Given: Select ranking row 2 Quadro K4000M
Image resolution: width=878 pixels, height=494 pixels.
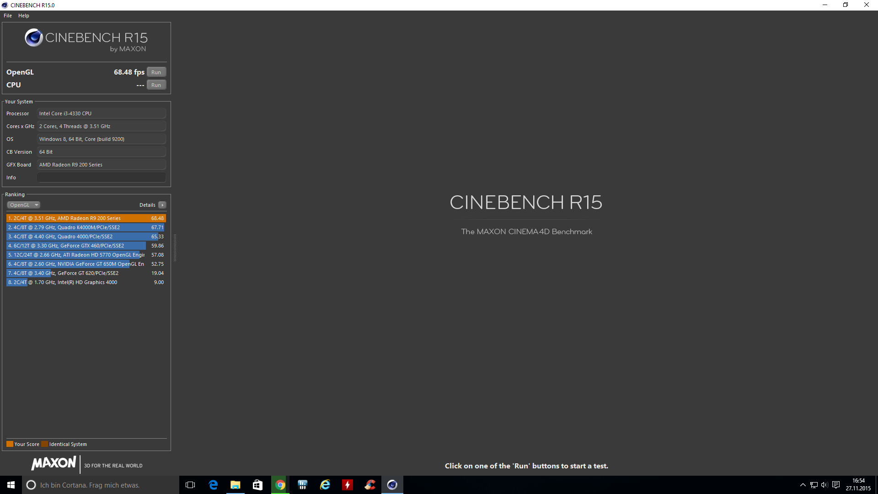Looking at the screenshot, I should (x=86, y=227).
